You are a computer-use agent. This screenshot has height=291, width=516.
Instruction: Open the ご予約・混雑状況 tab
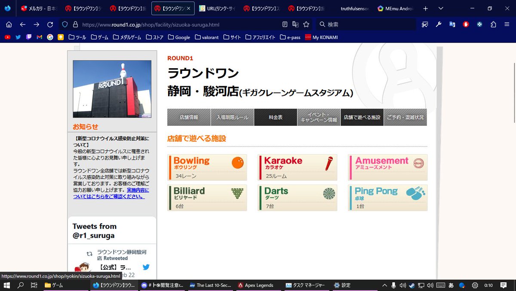coord(405,117)
